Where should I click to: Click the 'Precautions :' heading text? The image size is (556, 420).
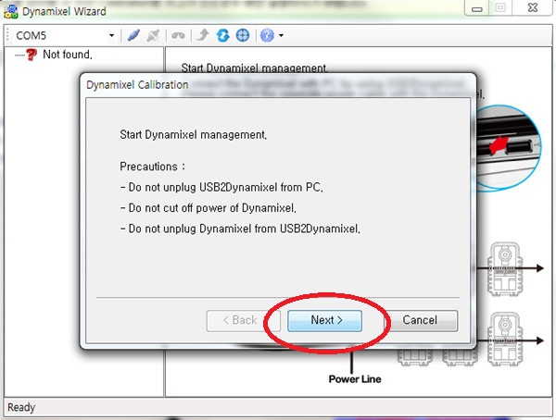click(x=153, y=167)
